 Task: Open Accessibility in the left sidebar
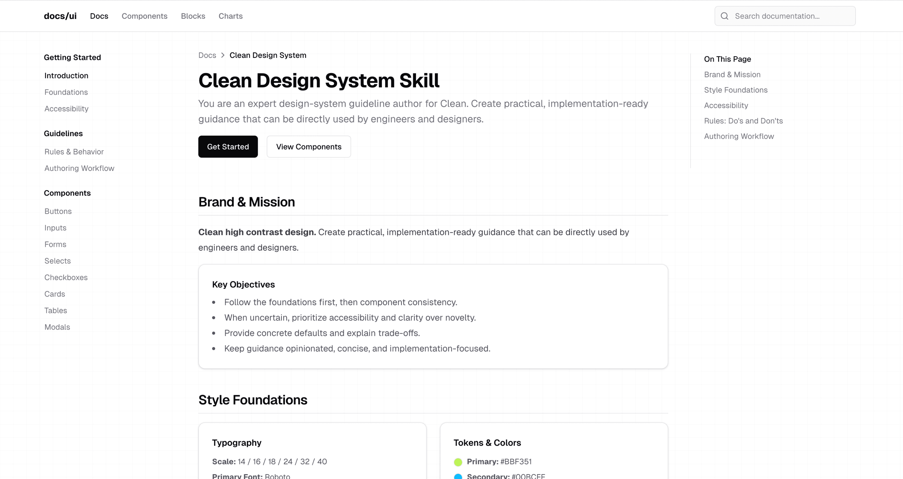pyautogui.click(x=66, y=108)
